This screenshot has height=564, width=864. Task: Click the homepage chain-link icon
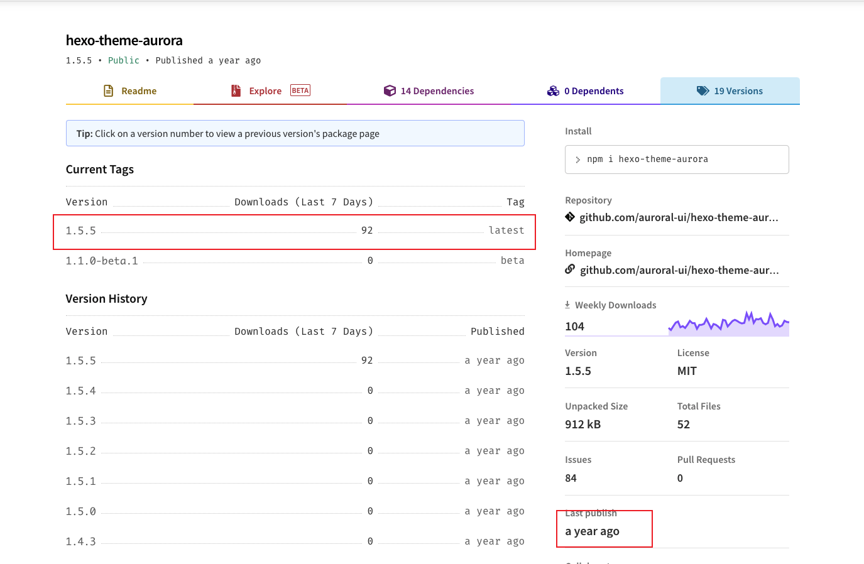pyautogui.click(x=570, y=269)
